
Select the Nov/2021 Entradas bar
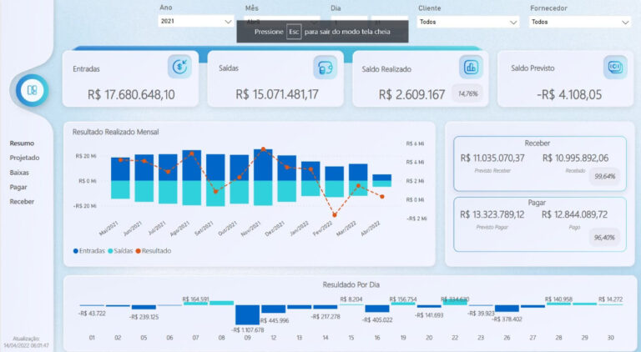263,165
